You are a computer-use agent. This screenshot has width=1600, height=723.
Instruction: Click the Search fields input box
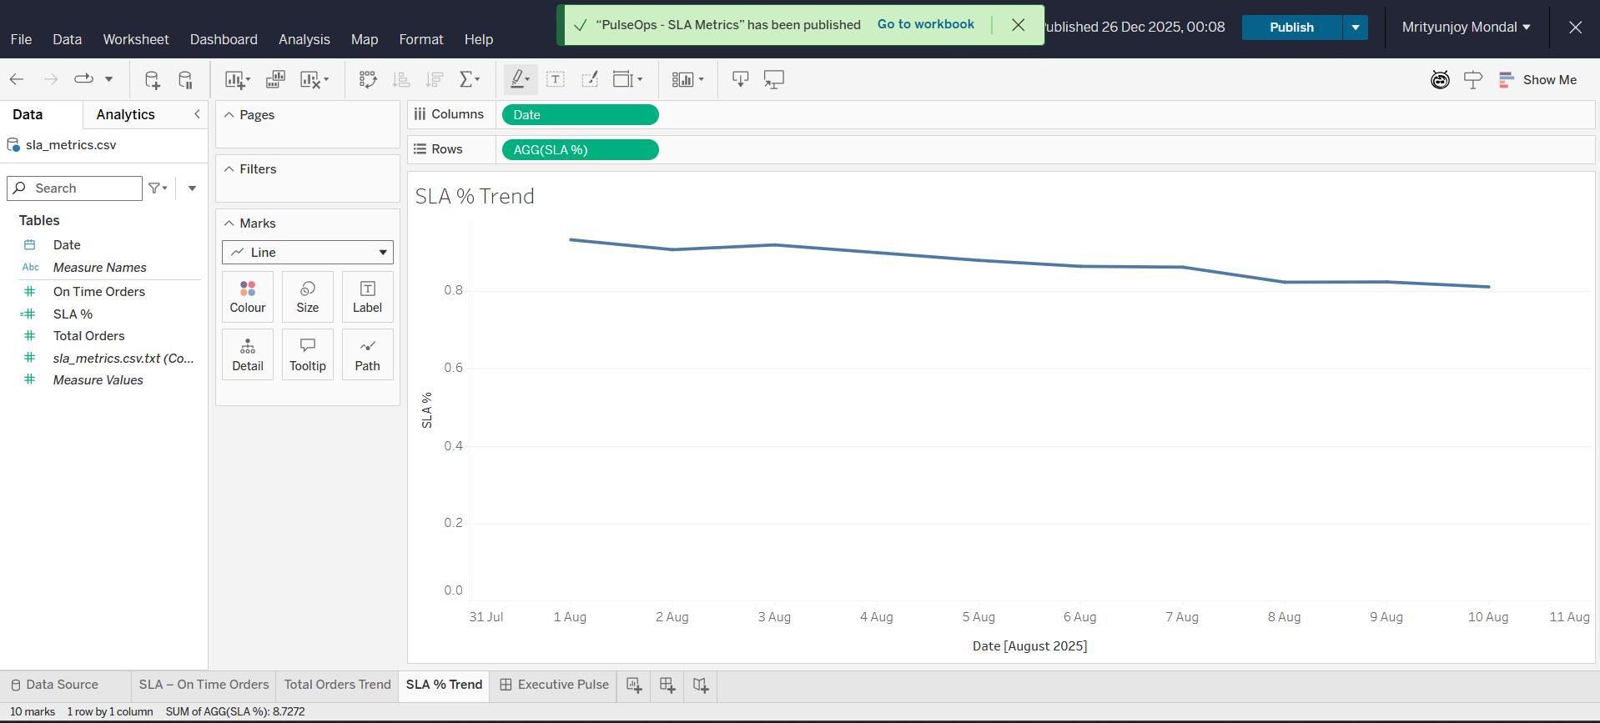(x=75, y=188)
